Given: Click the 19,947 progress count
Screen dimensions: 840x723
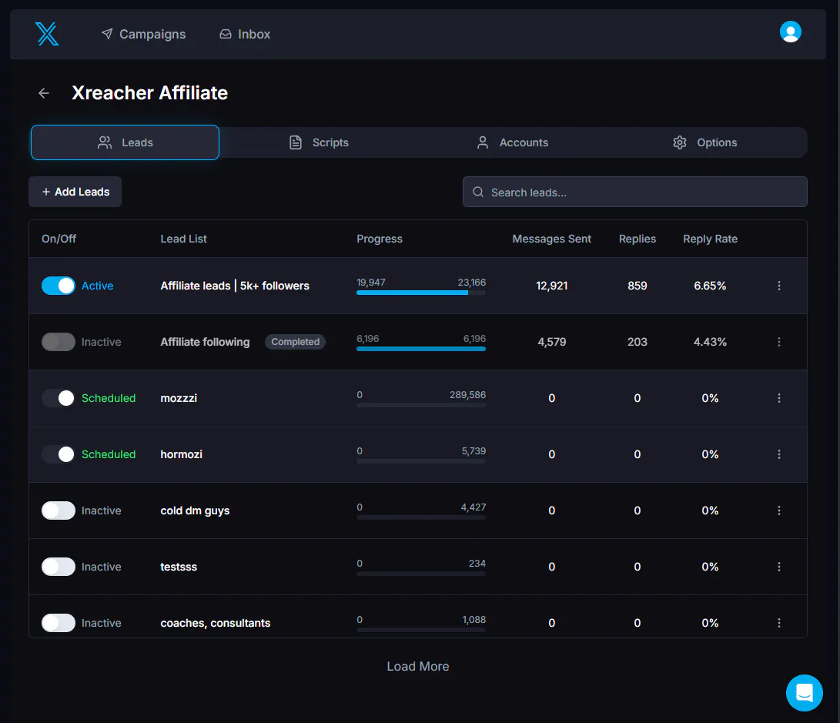Looking at the screenshot, I should click(370, 283).
